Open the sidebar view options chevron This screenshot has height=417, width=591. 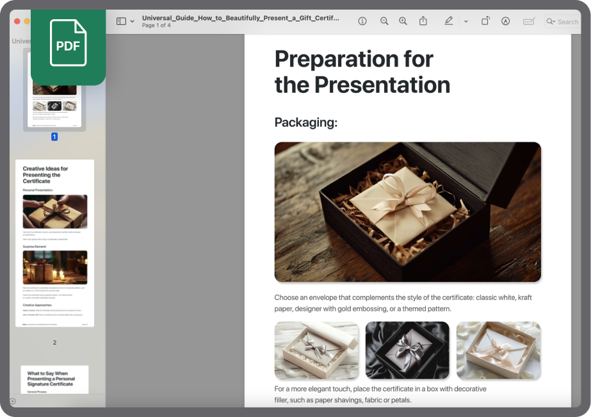[133, 21]
